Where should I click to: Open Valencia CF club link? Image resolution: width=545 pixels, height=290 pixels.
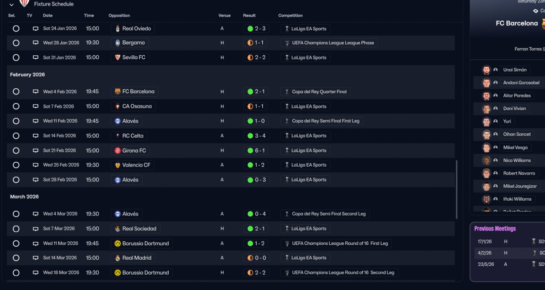(x=136, y=165)
